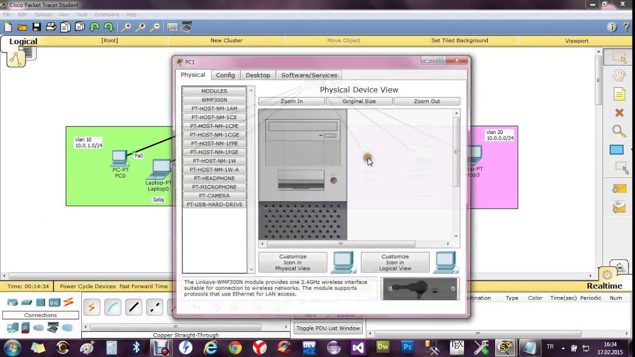Viewport: 635px width, 357px height.
Task: Select the Routers device category
Action: pos(12,302)
